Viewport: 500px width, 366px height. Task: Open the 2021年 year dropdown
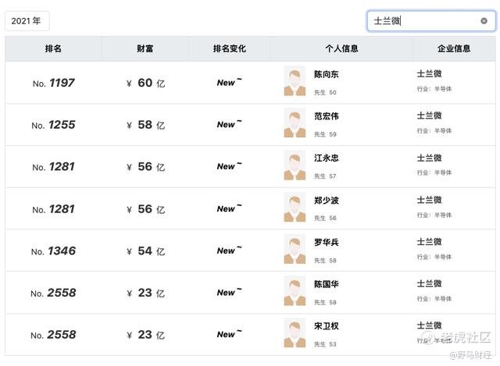27,21
